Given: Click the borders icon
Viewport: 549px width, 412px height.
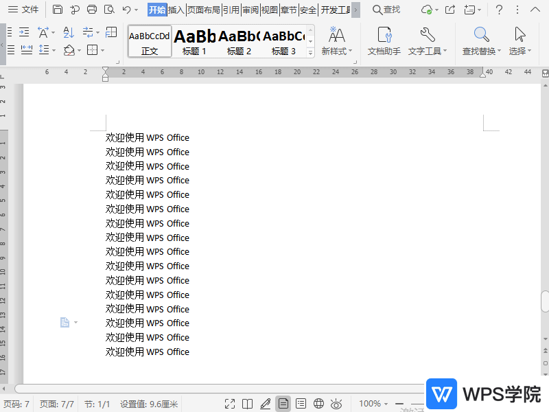Looking at the screenshot, I should click(x=92, y=49).
